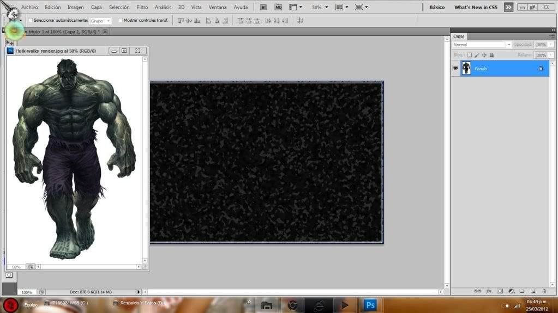Click the Hulk-walks_render.jpg window title bar
This screenshot has height=313, width=558.
tap(56, 51)
